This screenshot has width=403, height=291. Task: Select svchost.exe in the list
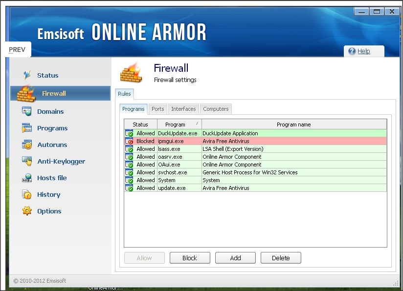173,172
